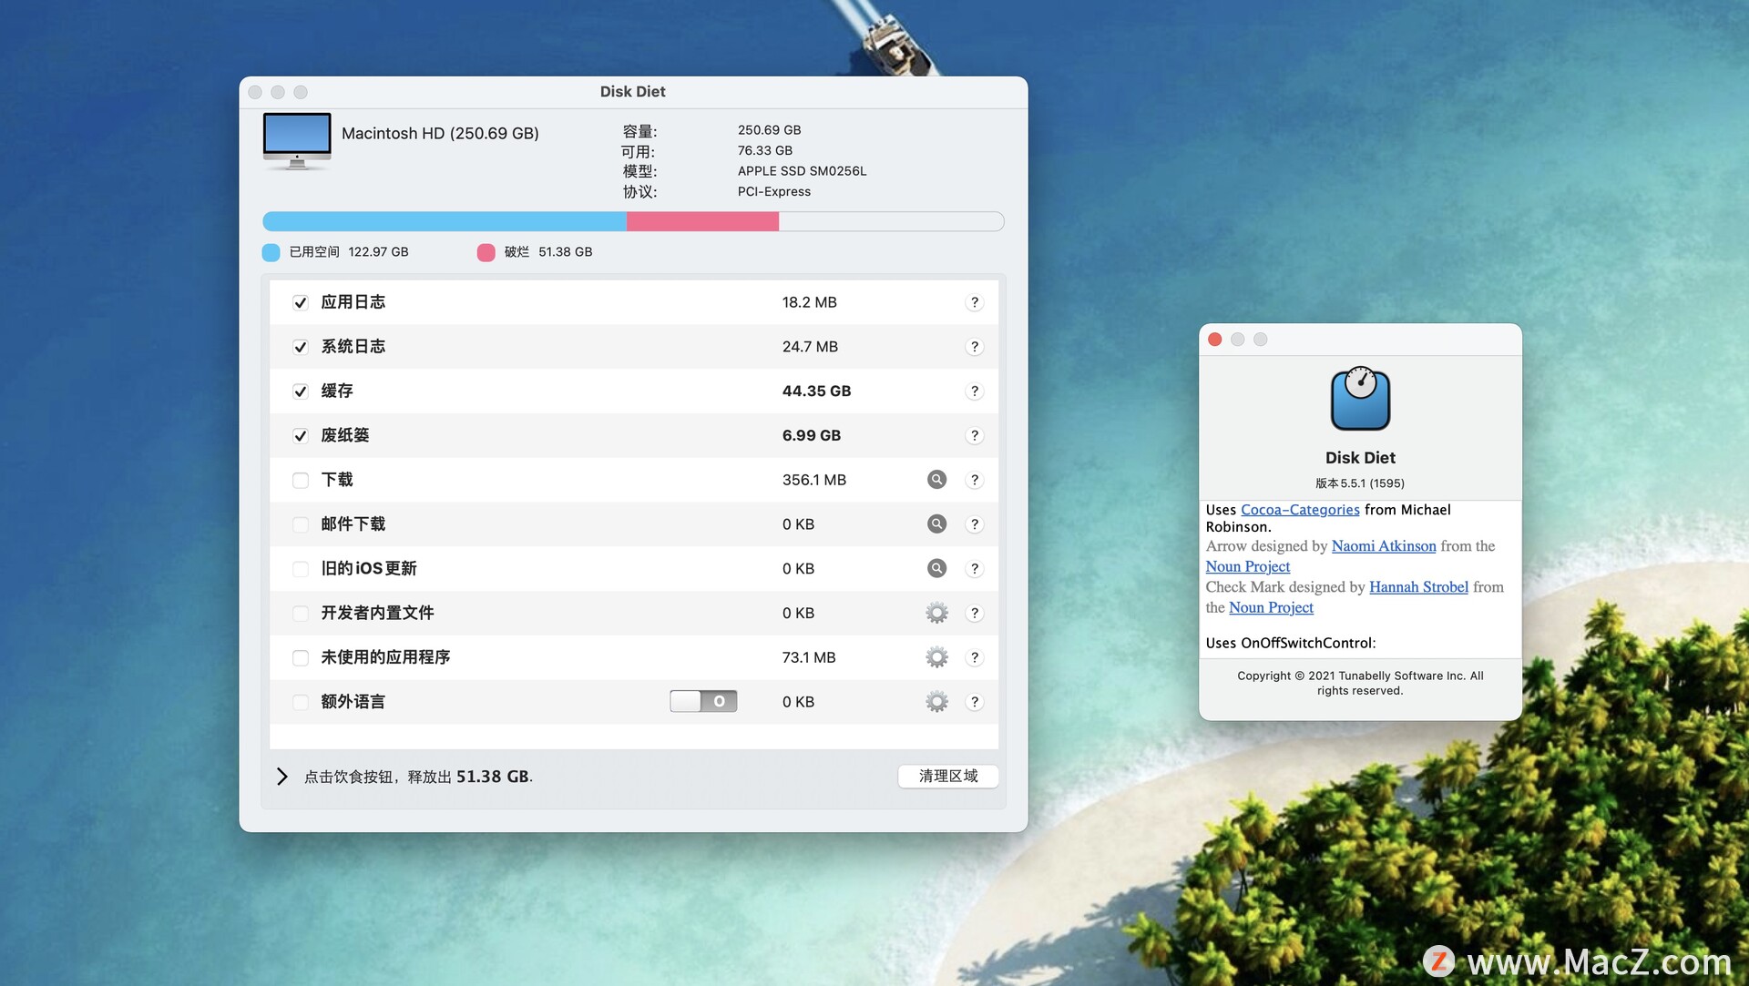Open the magnifier icon next to 下载
The height and width of the screenshot is (986, 1749).
936,480
